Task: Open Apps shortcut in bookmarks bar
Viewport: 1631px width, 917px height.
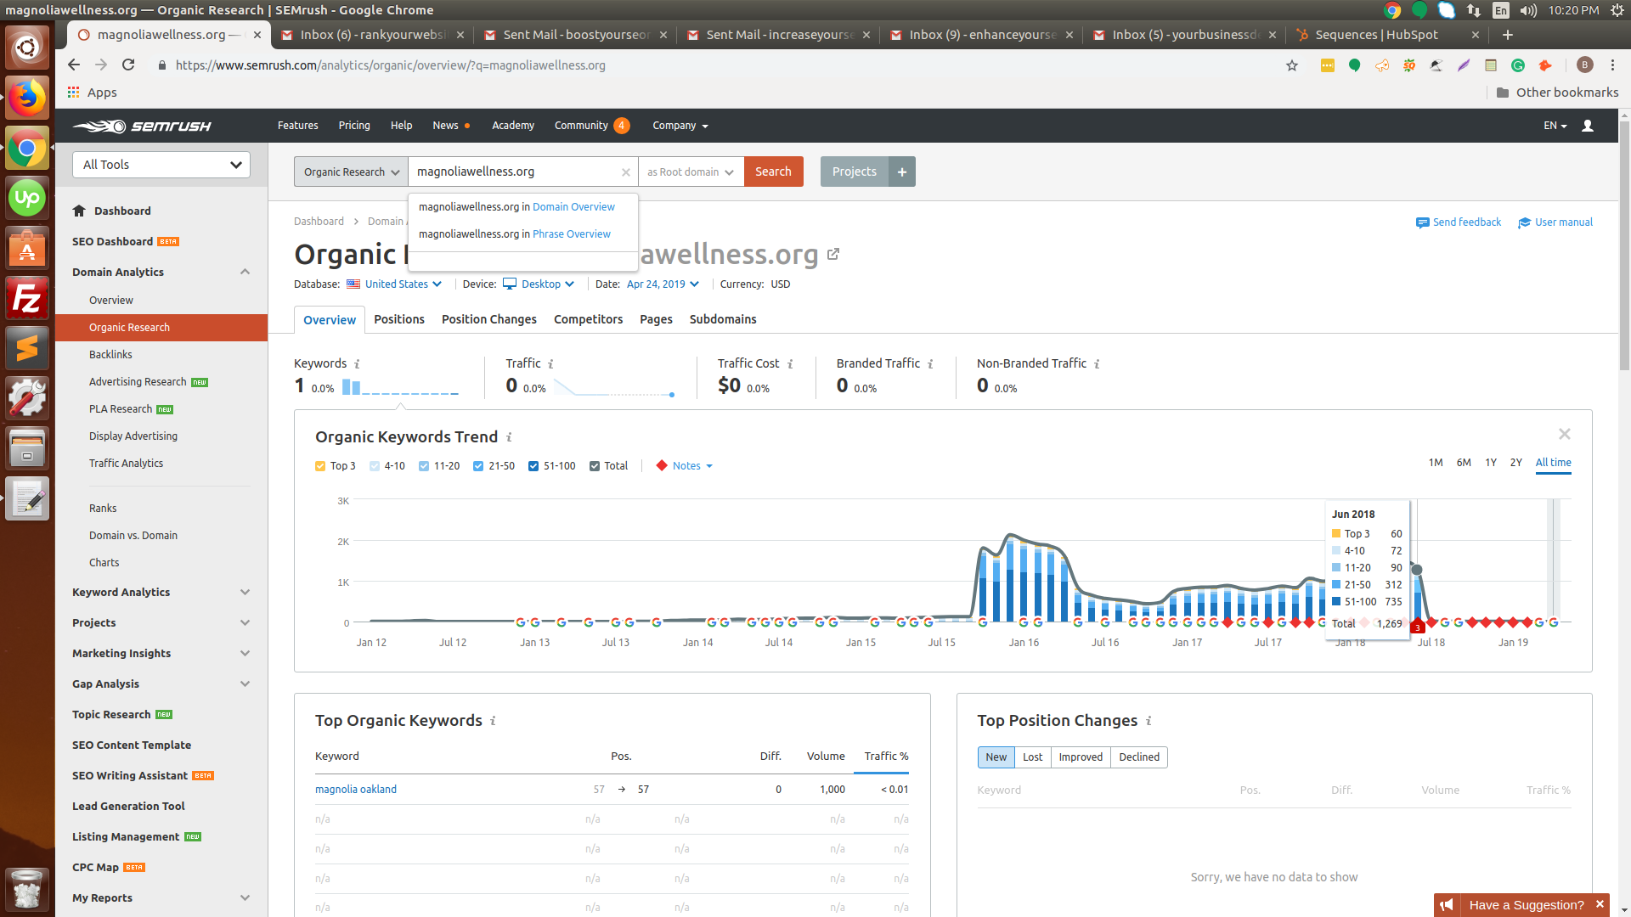Action: click(93, 93)
